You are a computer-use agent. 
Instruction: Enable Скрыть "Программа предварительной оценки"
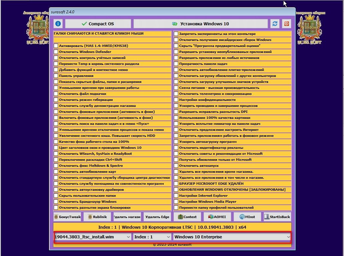point(176,46)
